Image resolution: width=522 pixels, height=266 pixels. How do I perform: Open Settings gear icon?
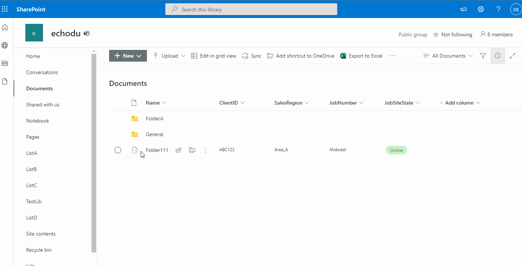(481, 10)
